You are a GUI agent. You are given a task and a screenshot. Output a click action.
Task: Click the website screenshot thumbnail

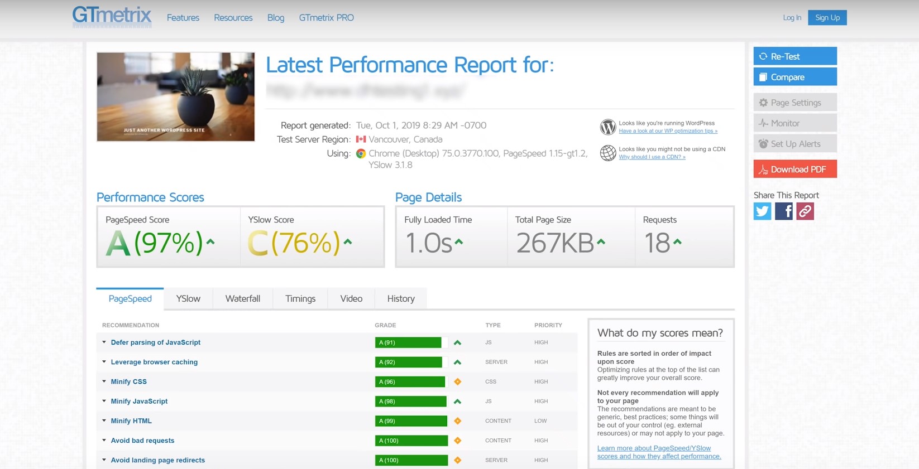click(x=175, y=96)
